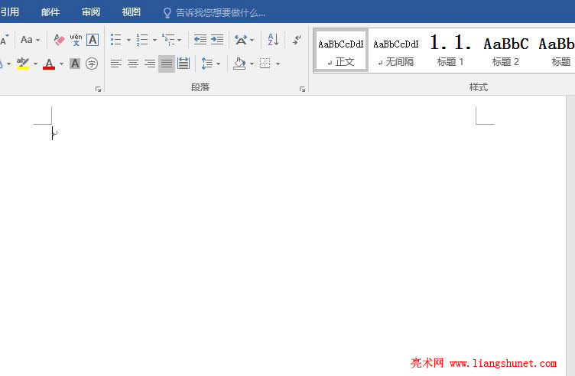Toggle justify alignment
Screen dimensions: 575x376
pyautogui.click(x=167, y=64)
